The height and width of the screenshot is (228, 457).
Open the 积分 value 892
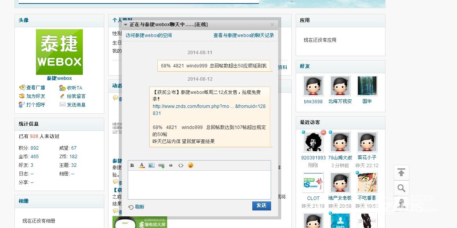34,148
